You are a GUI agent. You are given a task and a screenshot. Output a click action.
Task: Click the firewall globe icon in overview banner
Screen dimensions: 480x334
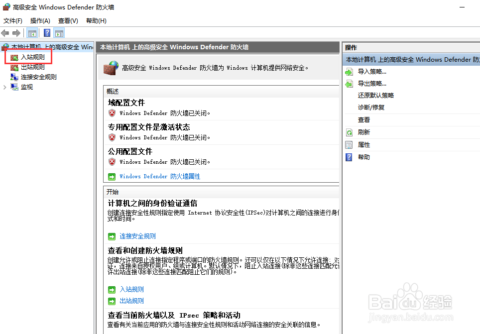click(111, 68)
